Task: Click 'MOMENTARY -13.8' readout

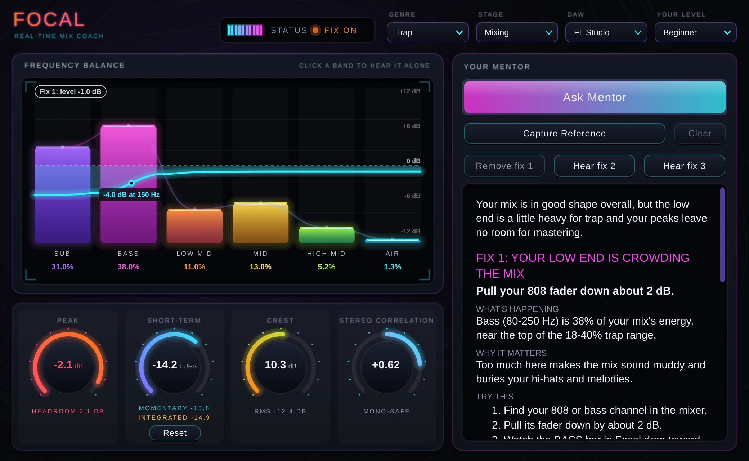Action: pos(174,408)
